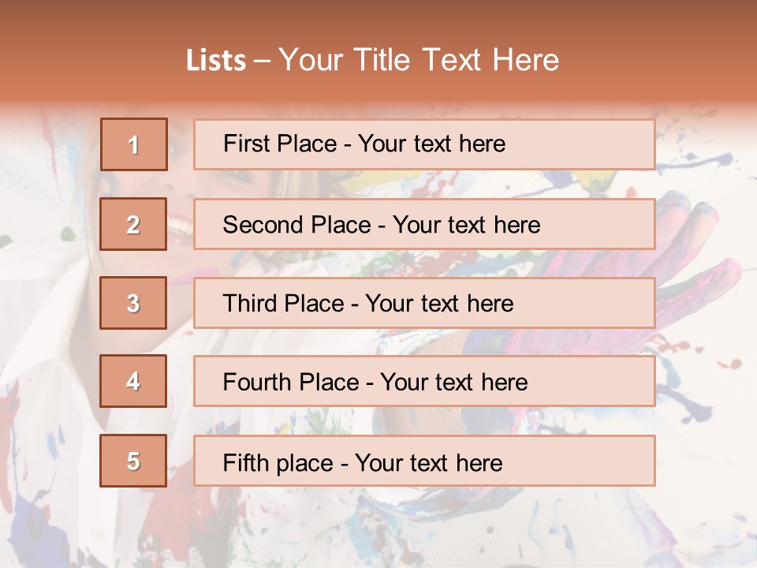Click "Your Title Text Here" in the heading
757x568 pixels.
[x=419, y=60]
